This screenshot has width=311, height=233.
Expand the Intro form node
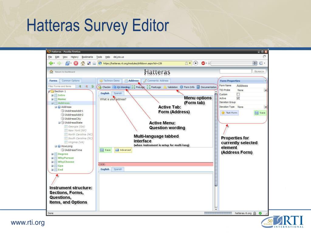(52, 95)
